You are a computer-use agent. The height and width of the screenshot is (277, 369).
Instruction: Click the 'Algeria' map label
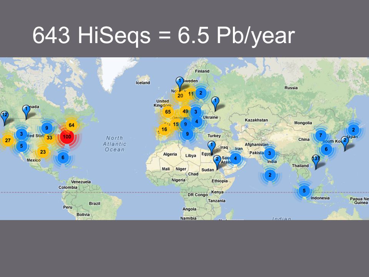(x=170, y=154)
